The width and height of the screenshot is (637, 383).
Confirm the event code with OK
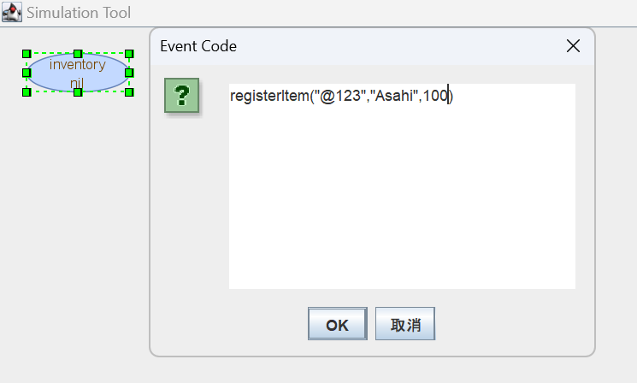(337, 325)
